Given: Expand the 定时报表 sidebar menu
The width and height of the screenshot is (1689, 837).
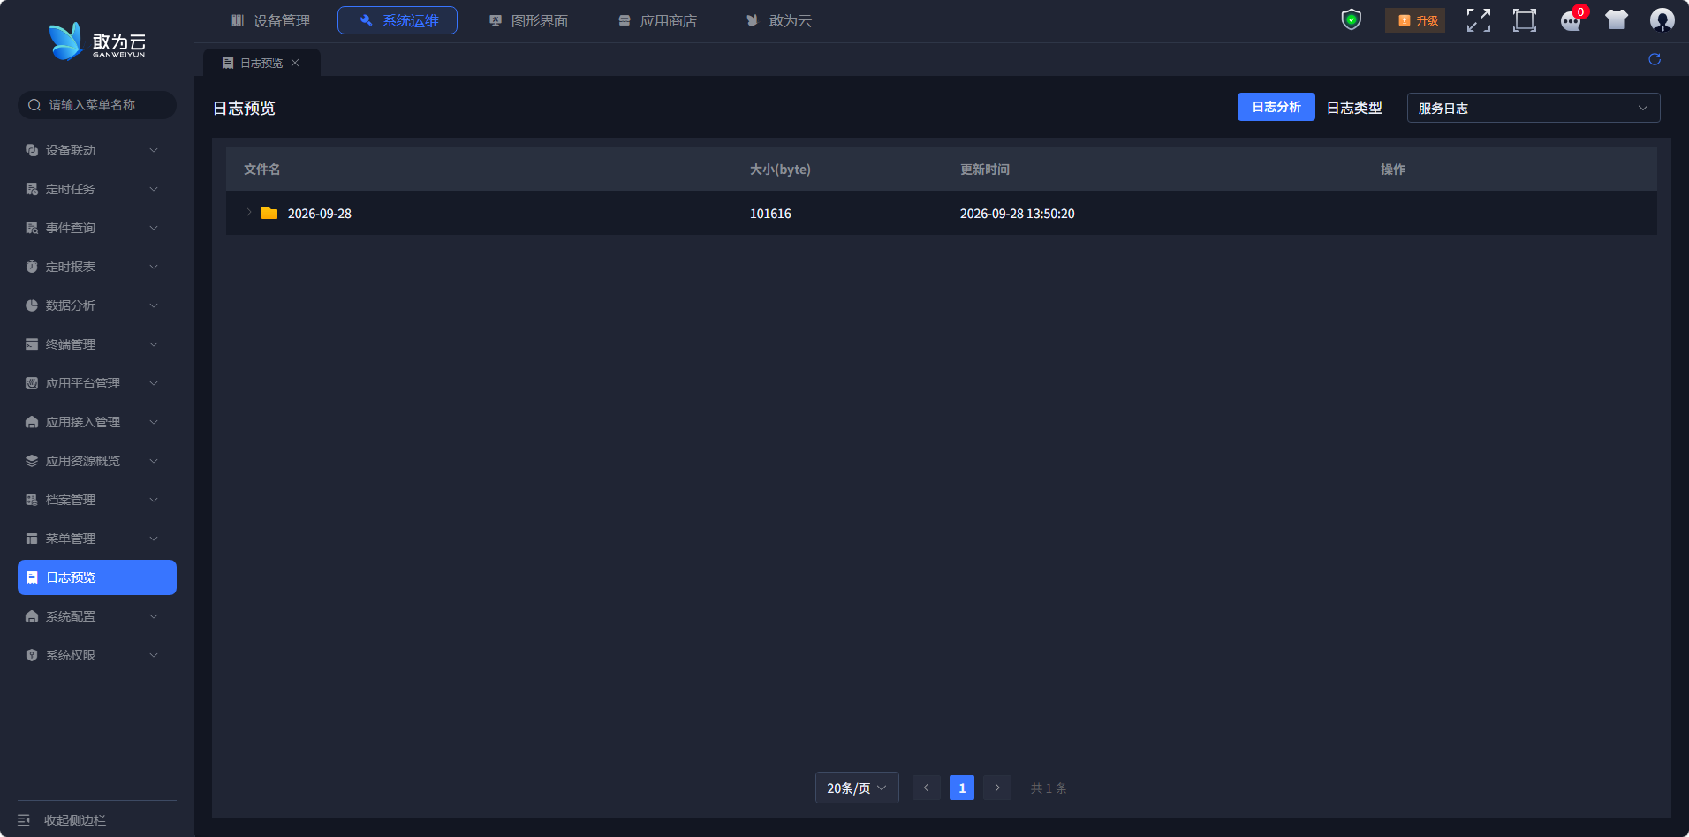Looking at the screenshot, I should click(x=97, y=267).
